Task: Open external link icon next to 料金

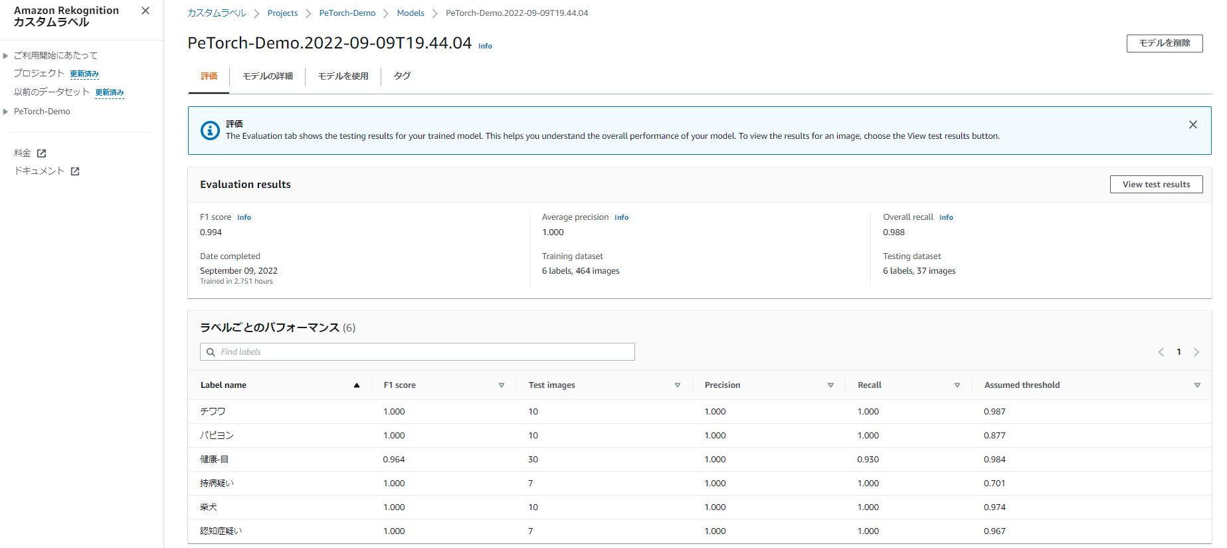Action: point(42,153)
